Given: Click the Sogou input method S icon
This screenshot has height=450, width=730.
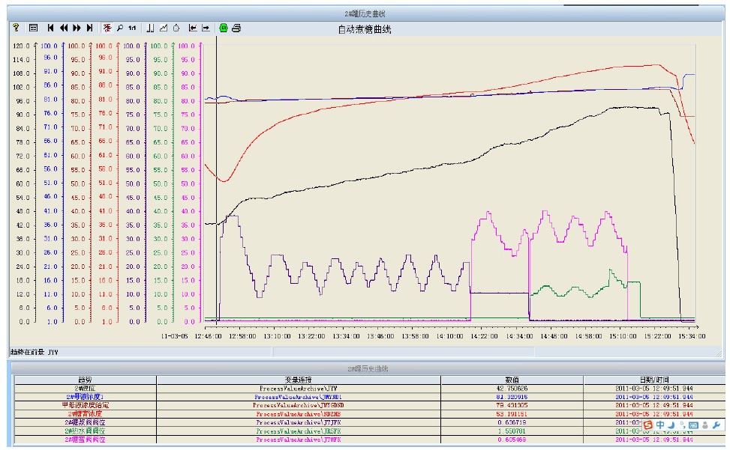Looking at the screenshot, I should 647,425.
